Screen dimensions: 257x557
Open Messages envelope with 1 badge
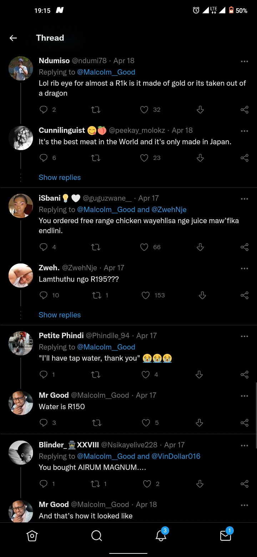tap(226, 536)
